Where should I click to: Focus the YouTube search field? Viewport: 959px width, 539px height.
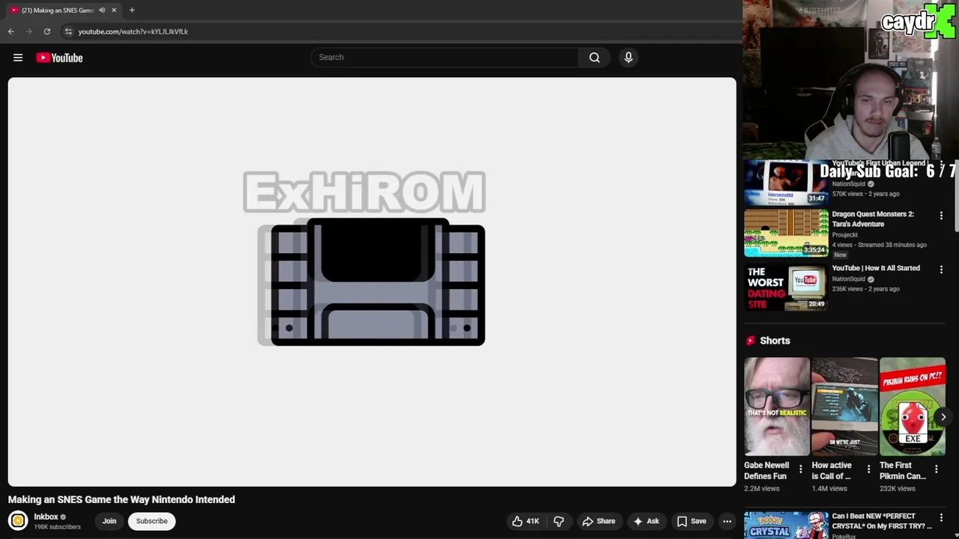point(445,58)
